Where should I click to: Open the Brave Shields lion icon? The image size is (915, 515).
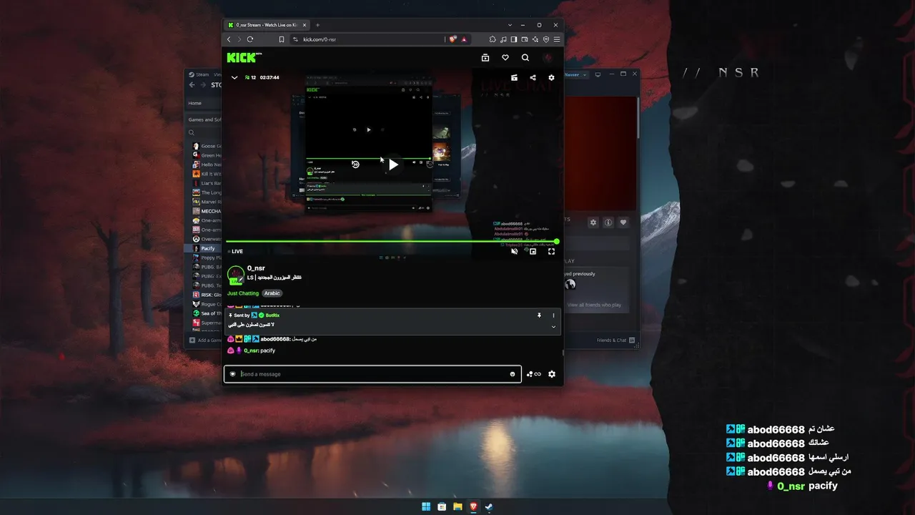pyautogui.click(x=452, y=39)
